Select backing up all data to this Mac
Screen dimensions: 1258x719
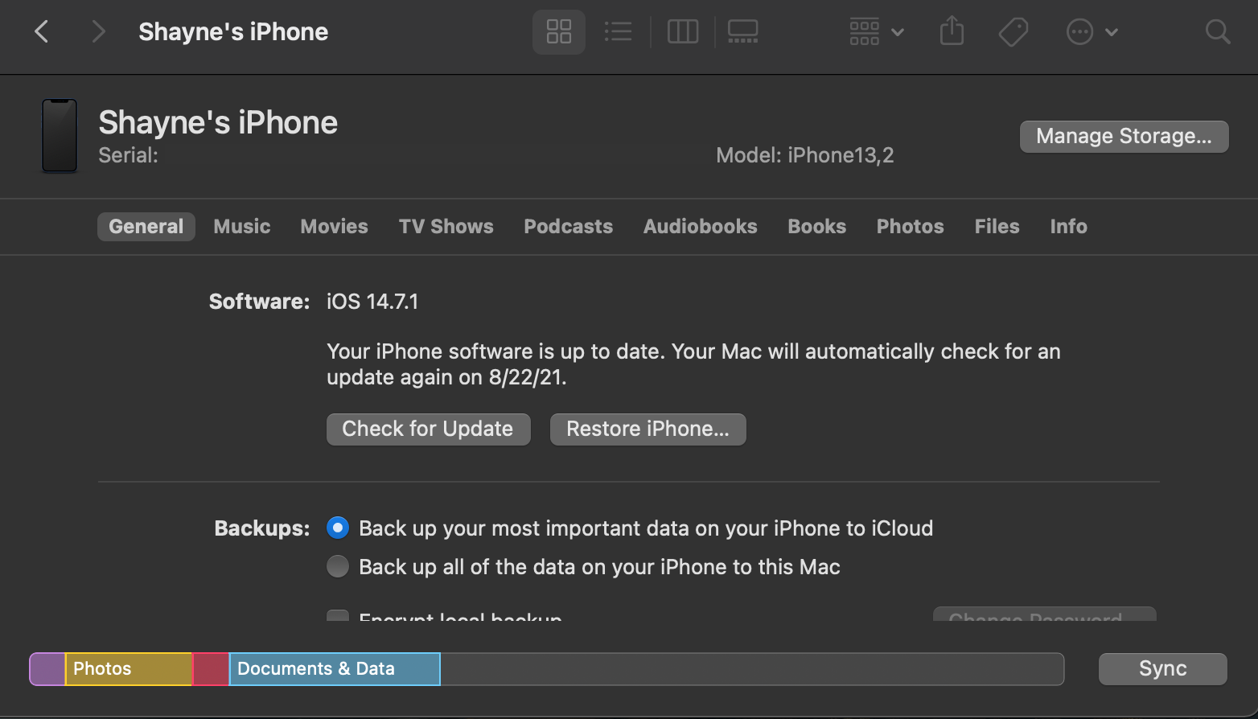coord(338,566)
